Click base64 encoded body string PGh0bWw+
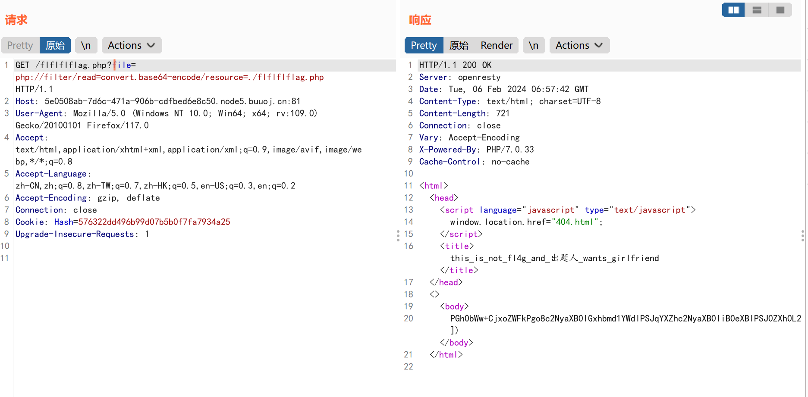 [626, 319]
